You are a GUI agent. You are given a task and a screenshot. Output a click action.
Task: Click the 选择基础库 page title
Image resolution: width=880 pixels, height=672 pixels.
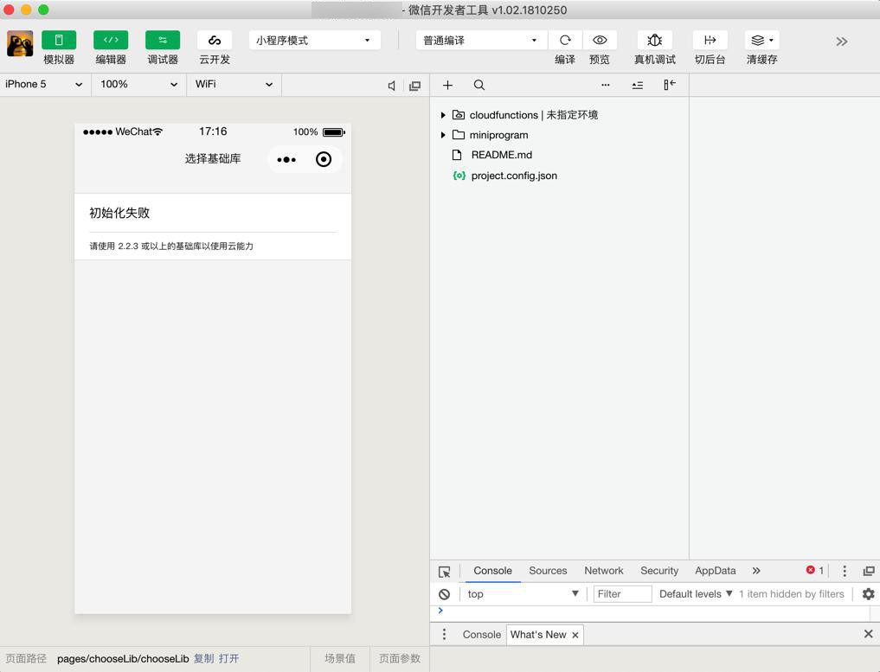(213, 159)
